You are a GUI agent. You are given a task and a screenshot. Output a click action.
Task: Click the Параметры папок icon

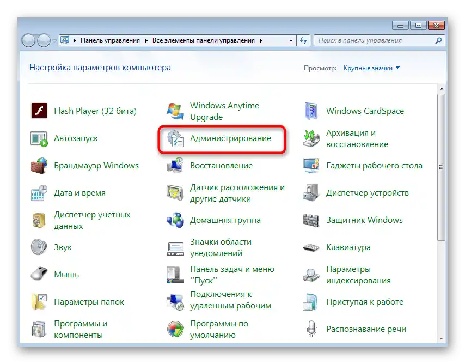(x=39, y=302)
